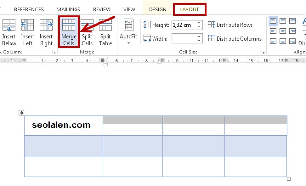Click the table move handle
The height and width of the screenshot is (186, 306).
coord(22,113)
